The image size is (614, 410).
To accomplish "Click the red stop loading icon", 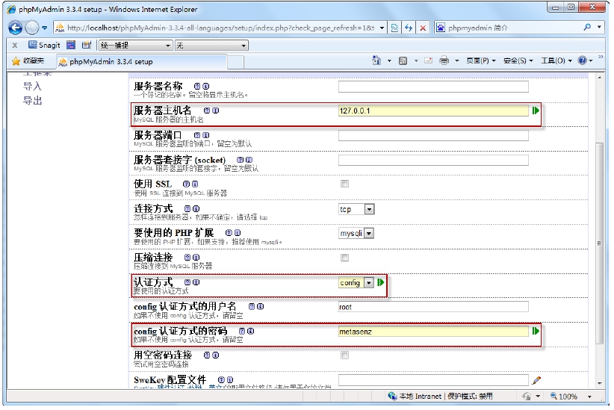I will [423, 28].
